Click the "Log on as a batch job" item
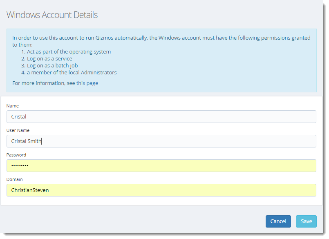 52,66
